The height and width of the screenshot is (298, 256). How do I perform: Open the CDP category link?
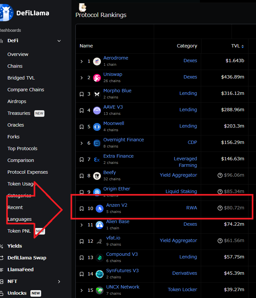[x=192, y=142]
